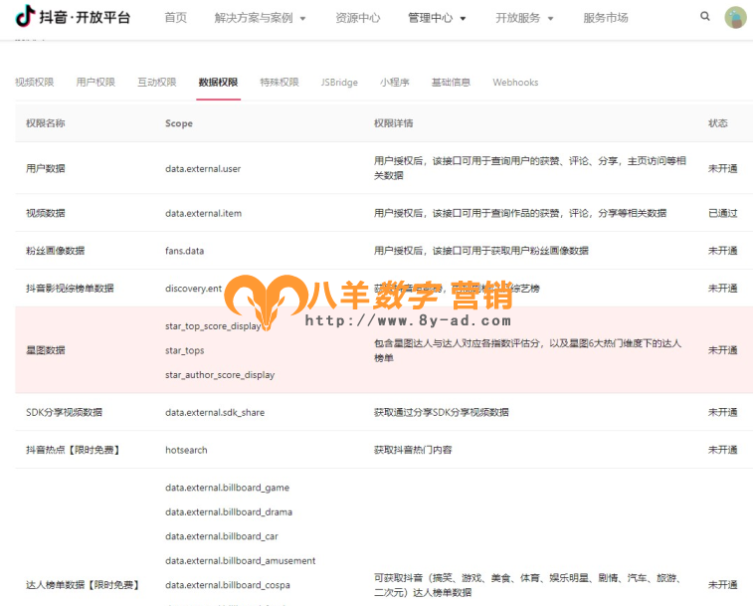Switch to the 用户权限 tab
Screen dimensions: 753x606
click(95, 83)
